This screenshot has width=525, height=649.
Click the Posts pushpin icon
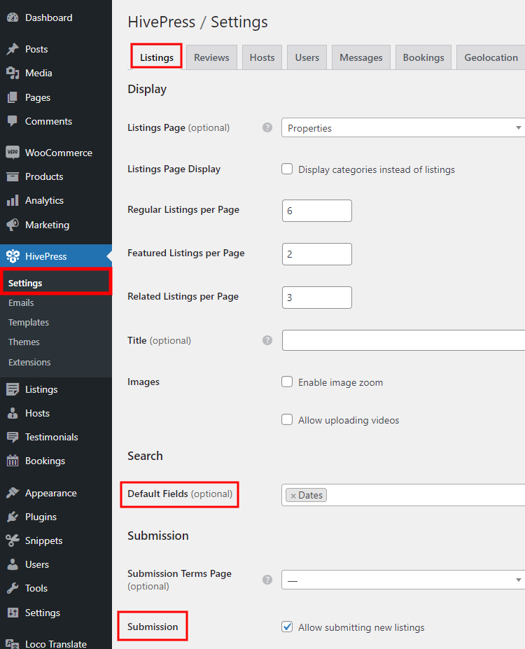coord(13,49)
